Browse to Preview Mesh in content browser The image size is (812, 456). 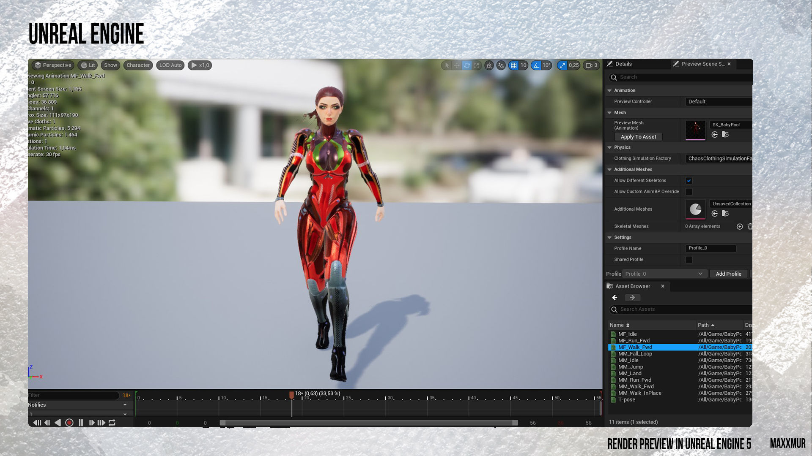click(725, 135)
